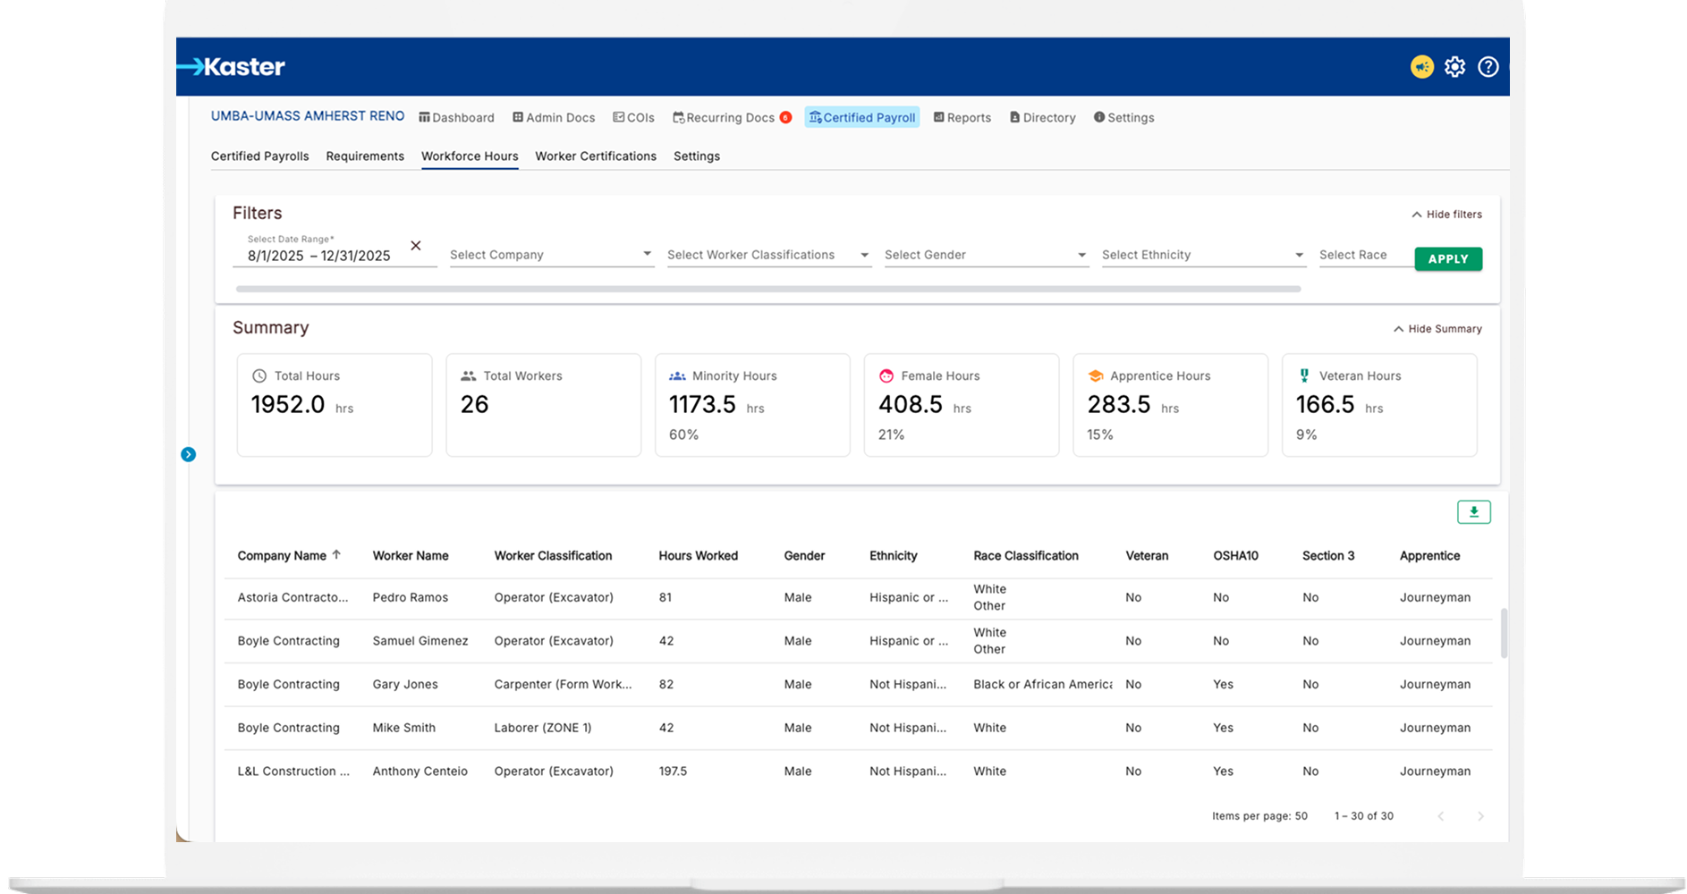The height and width of the screenshot is (894, 1687).
Task: Open the settings gear icon in header
Action: click(1454, 67)
